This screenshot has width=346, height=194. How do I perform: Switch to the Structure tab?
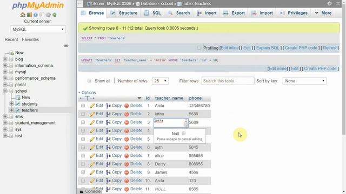pyautogui.click(x=124, y=13)
